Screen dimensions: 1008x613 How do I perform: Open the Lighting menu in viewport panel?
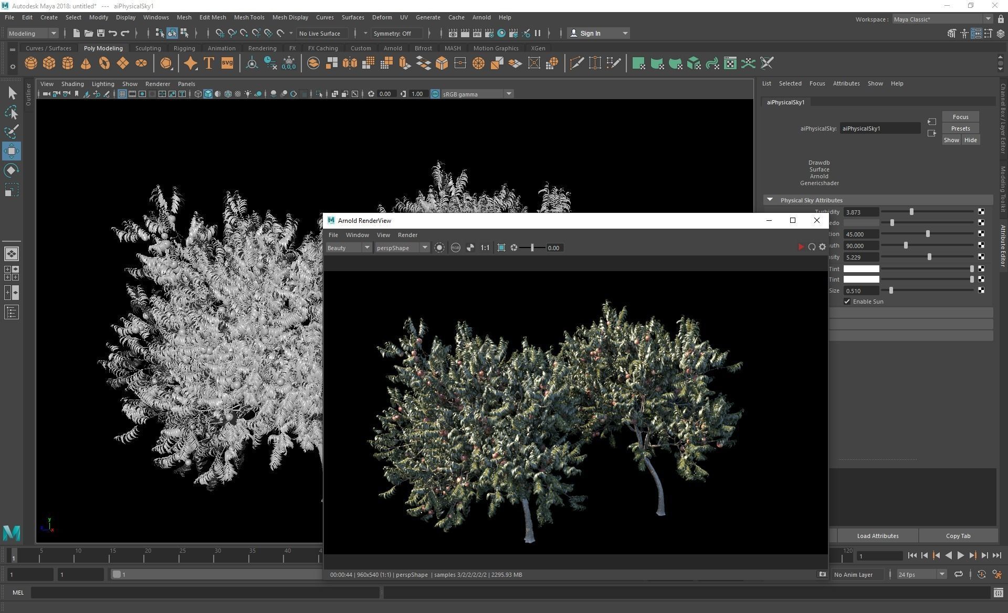point(103,84)
